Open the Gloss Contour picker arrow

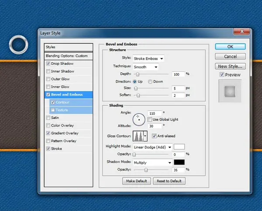pos(145,136)
